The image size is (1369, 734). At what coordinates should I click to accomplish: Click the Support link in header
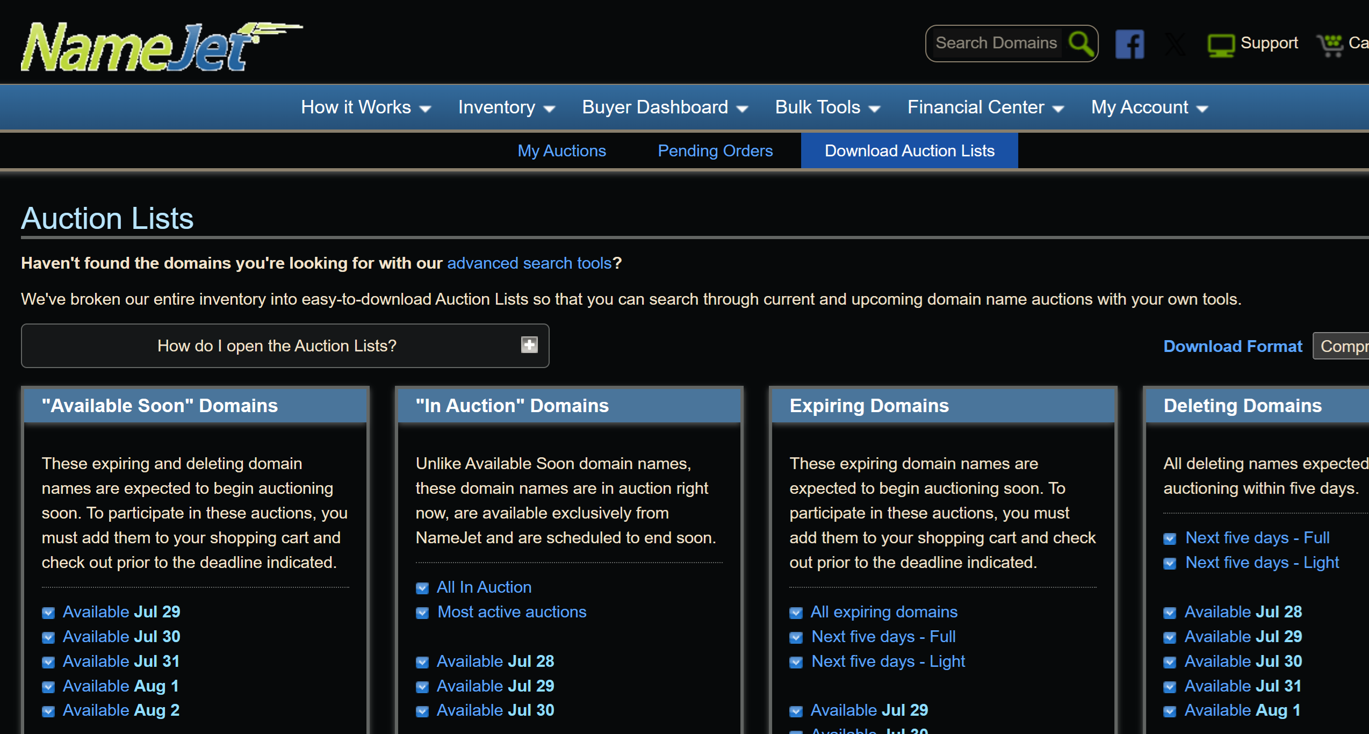[1269, 43]
